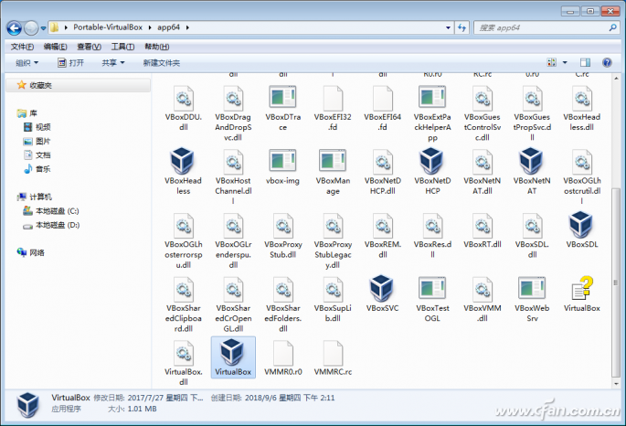Select VBoxProxyStubLegacy.dll icon
Screen dimensions: 626x426
(333, 226)
